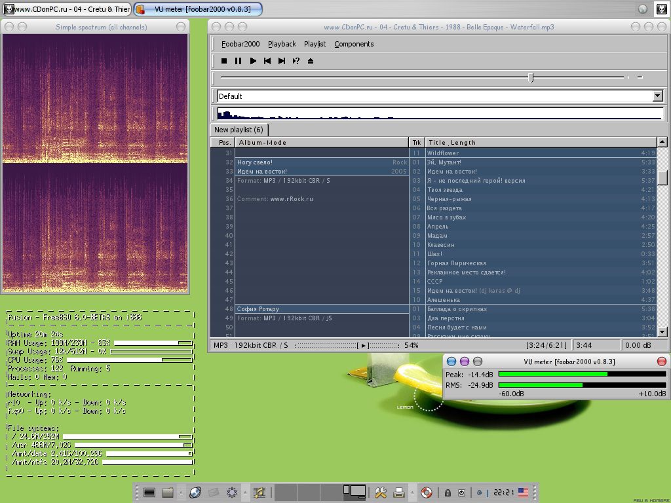Select the track Твоя звезда
Viewport: 671px width, 503px height.
[x=541, y=190]
